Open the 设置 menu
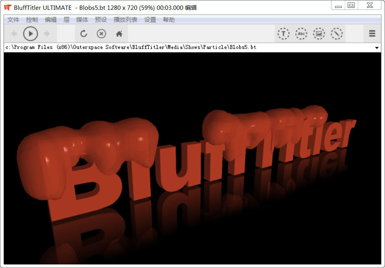 150,20
